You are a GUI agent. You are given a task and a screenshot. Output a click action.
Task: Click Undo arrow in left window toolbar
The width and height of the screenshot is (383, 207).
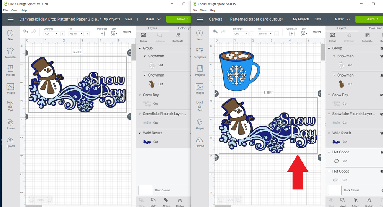(x=26, y=31)
